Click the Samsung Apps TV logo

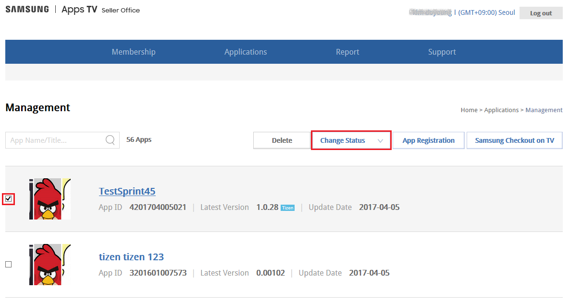51,10
